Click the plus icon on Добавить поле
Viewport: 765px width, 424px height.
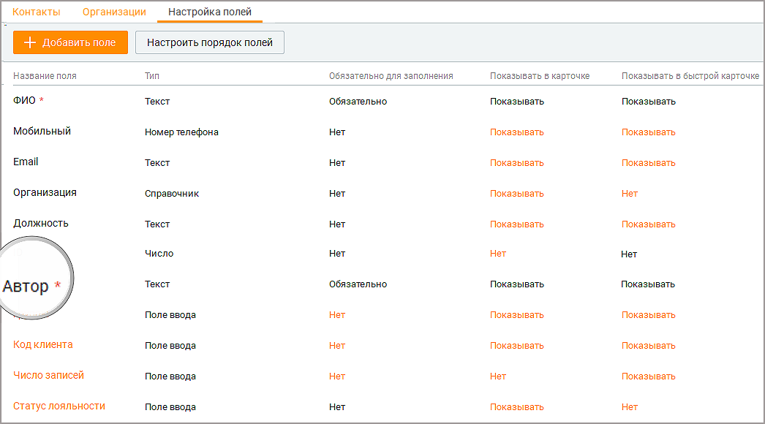[x=30, y=42]
